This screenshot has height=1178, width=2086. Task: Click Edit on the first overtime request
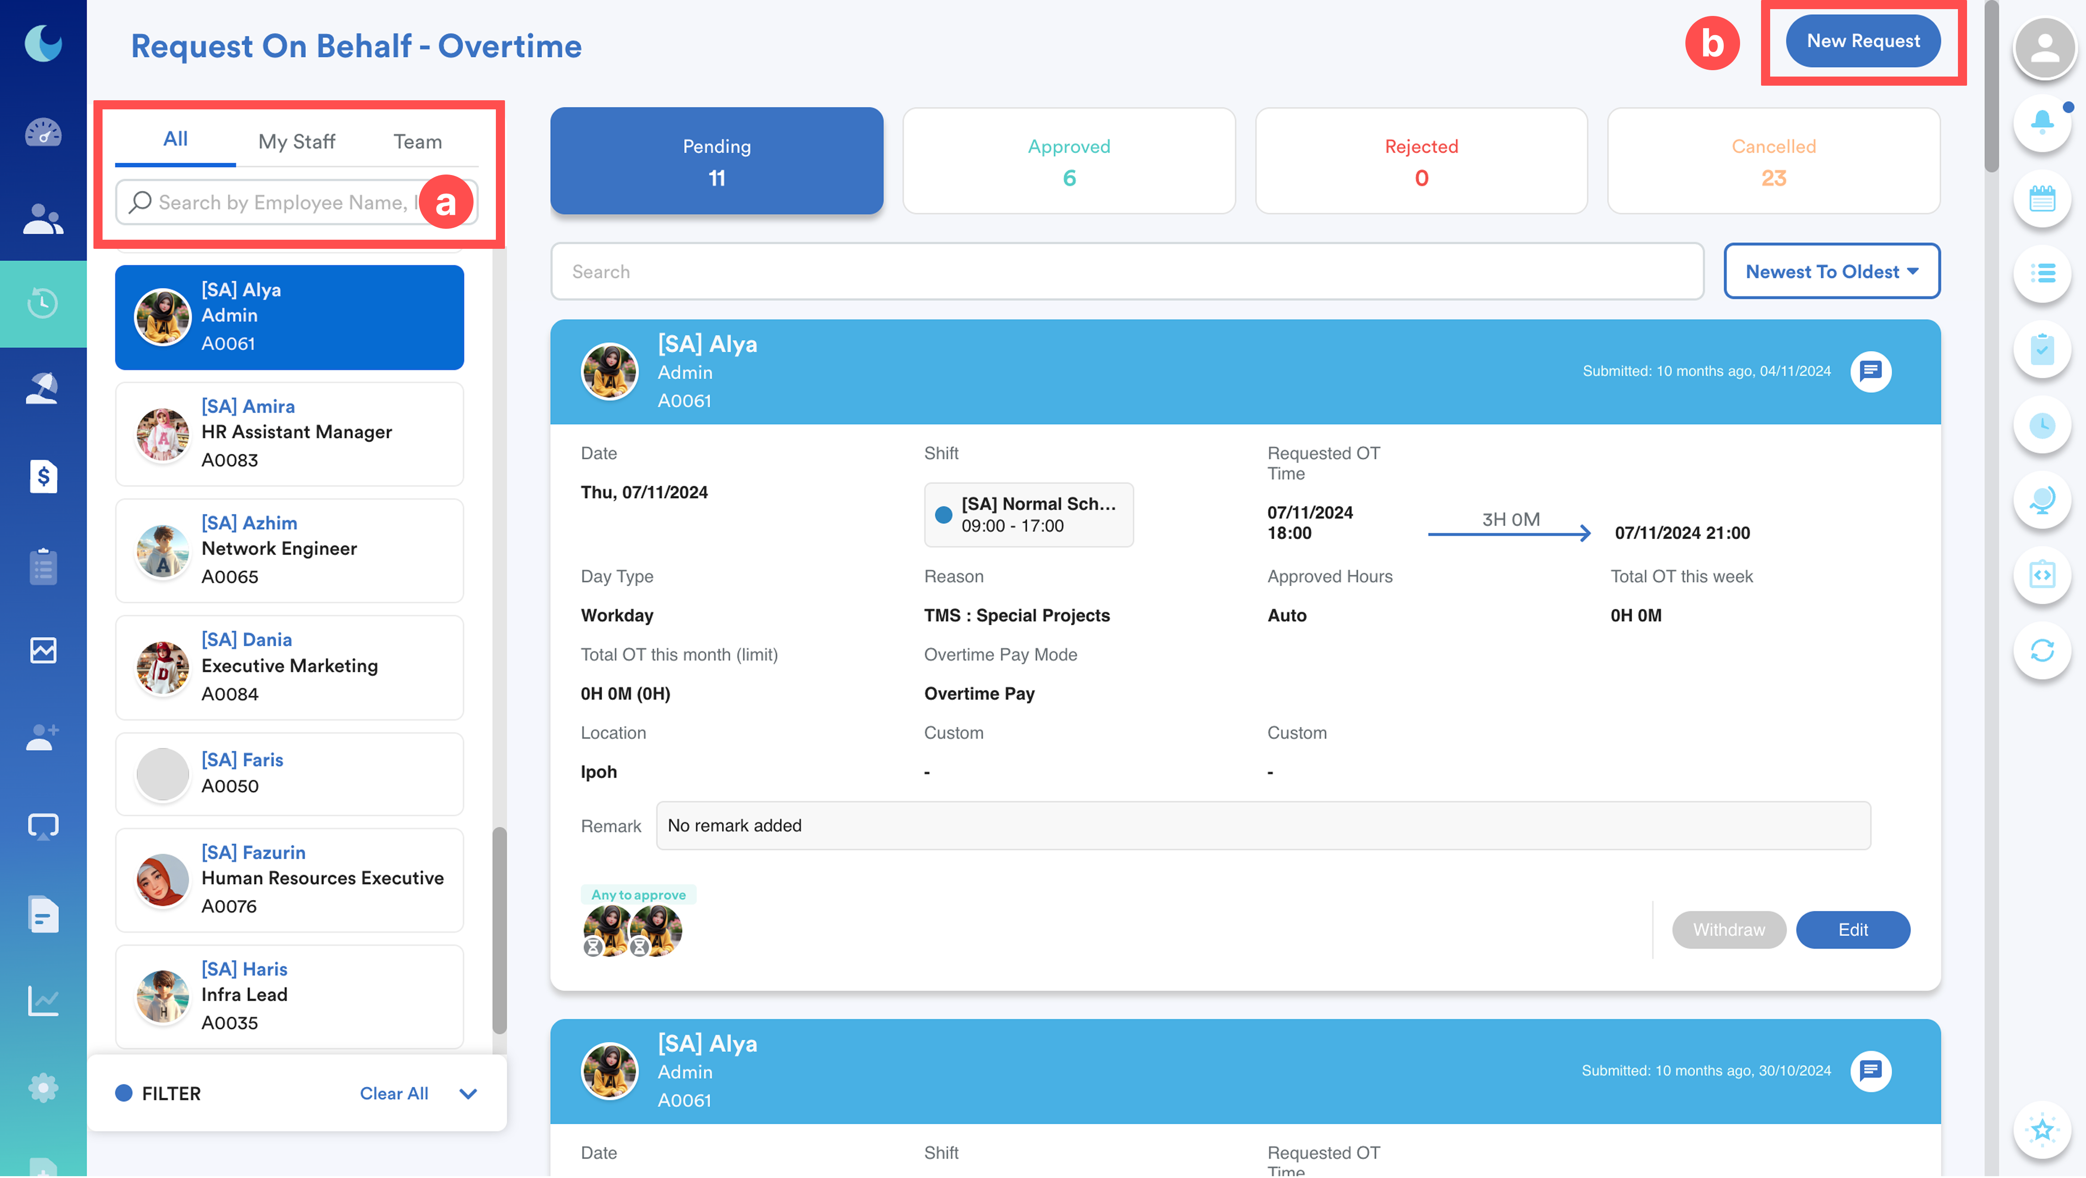(x=1852, y=930)
